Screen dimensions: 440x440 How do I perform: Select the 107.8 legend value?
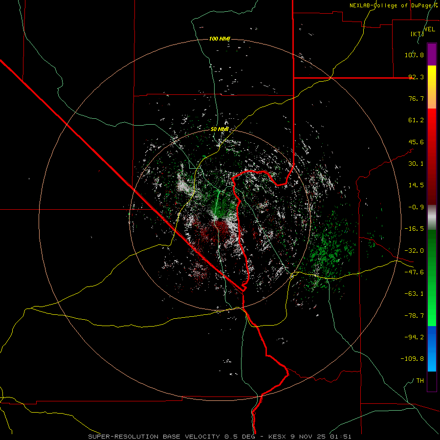[x=414, y=55]
